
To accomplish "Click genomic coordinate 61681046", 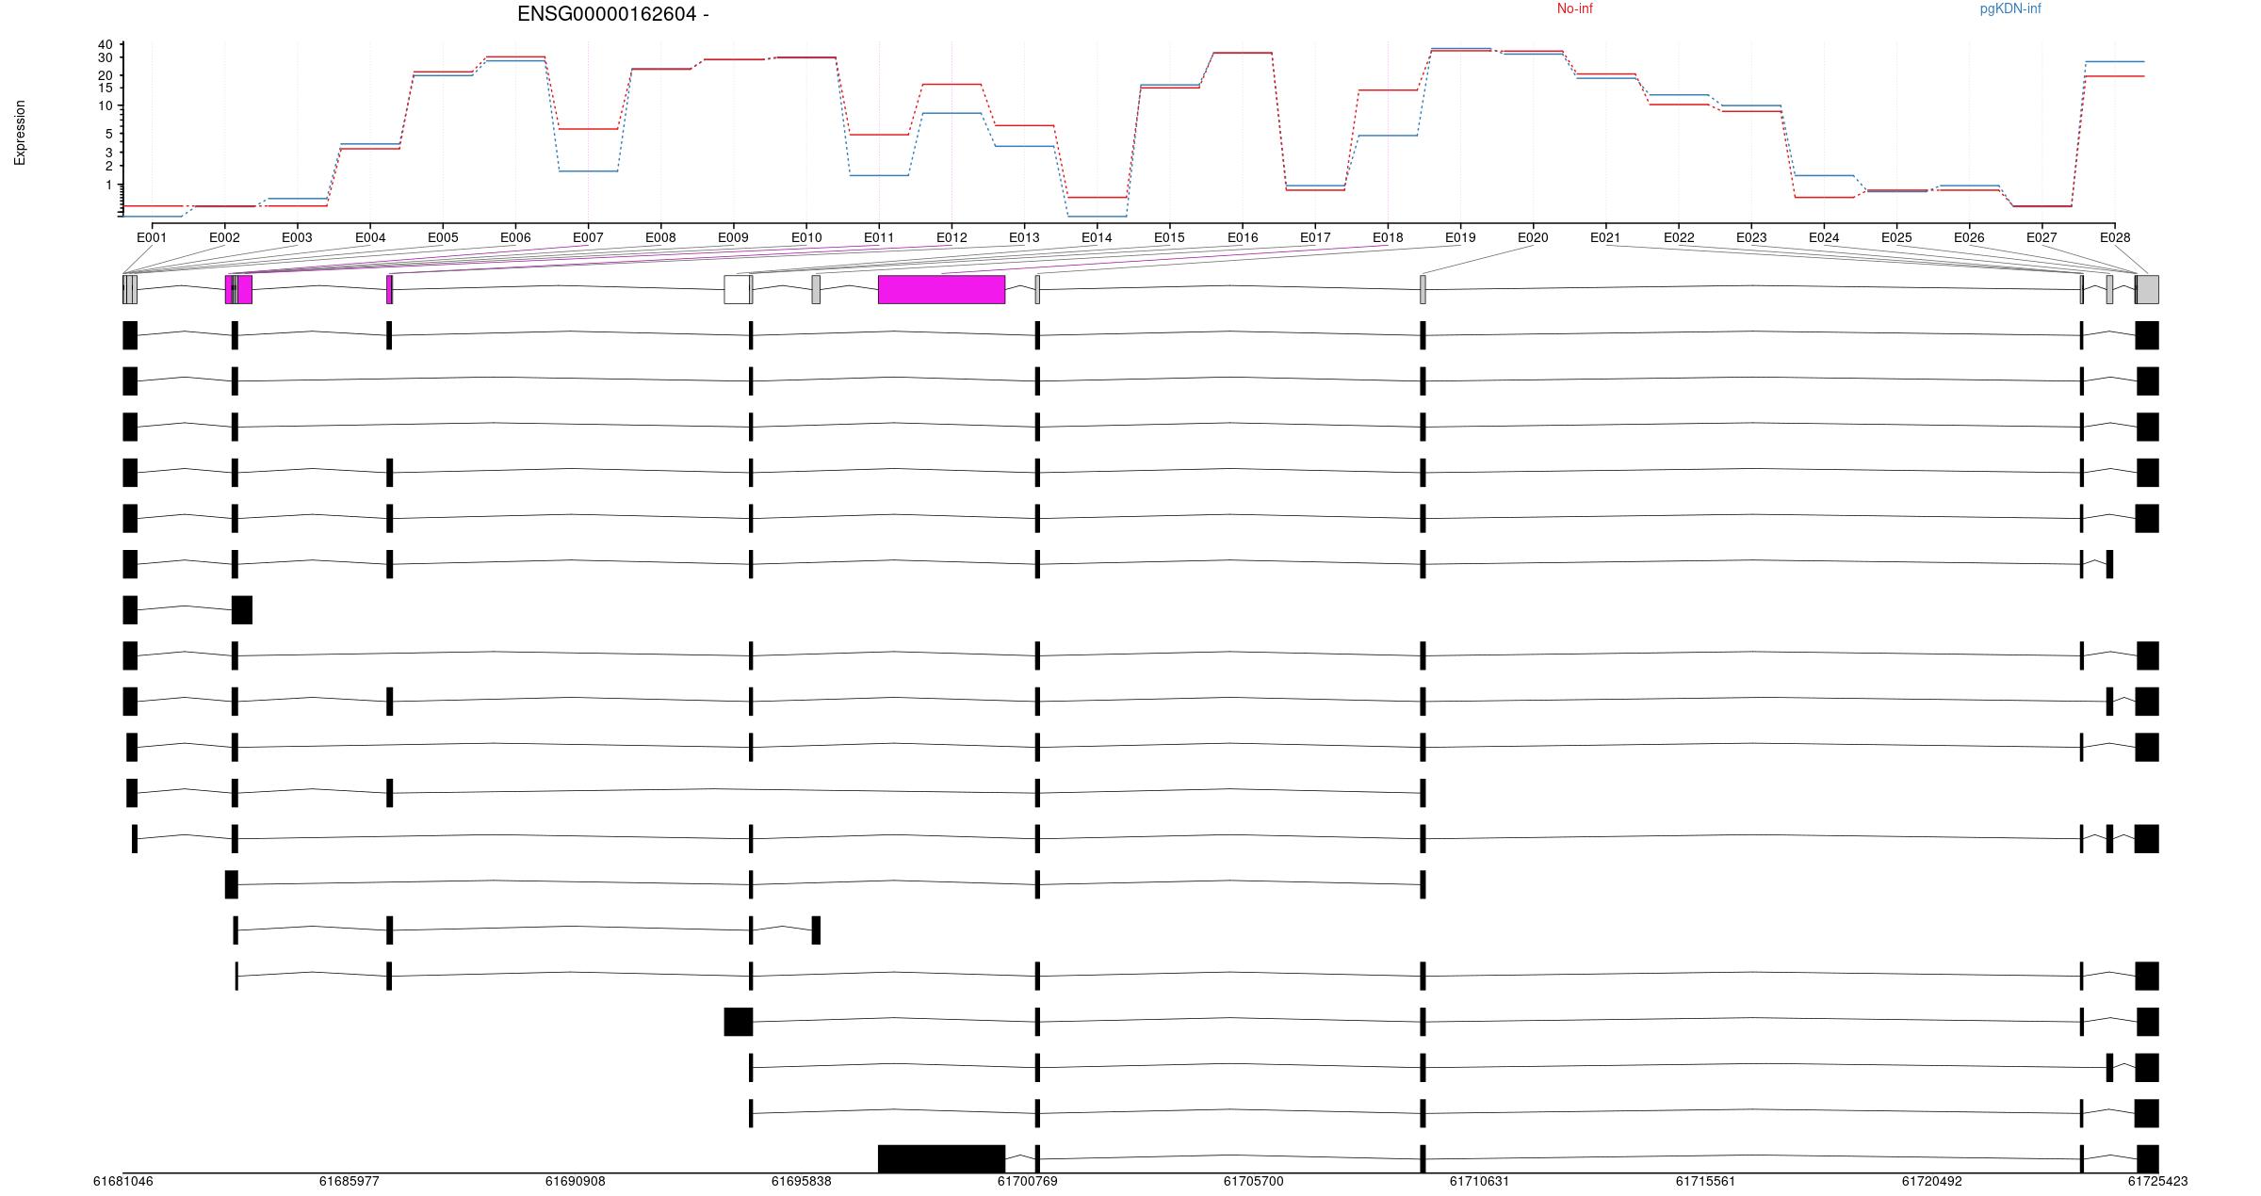I will [x=122, y=1181].
